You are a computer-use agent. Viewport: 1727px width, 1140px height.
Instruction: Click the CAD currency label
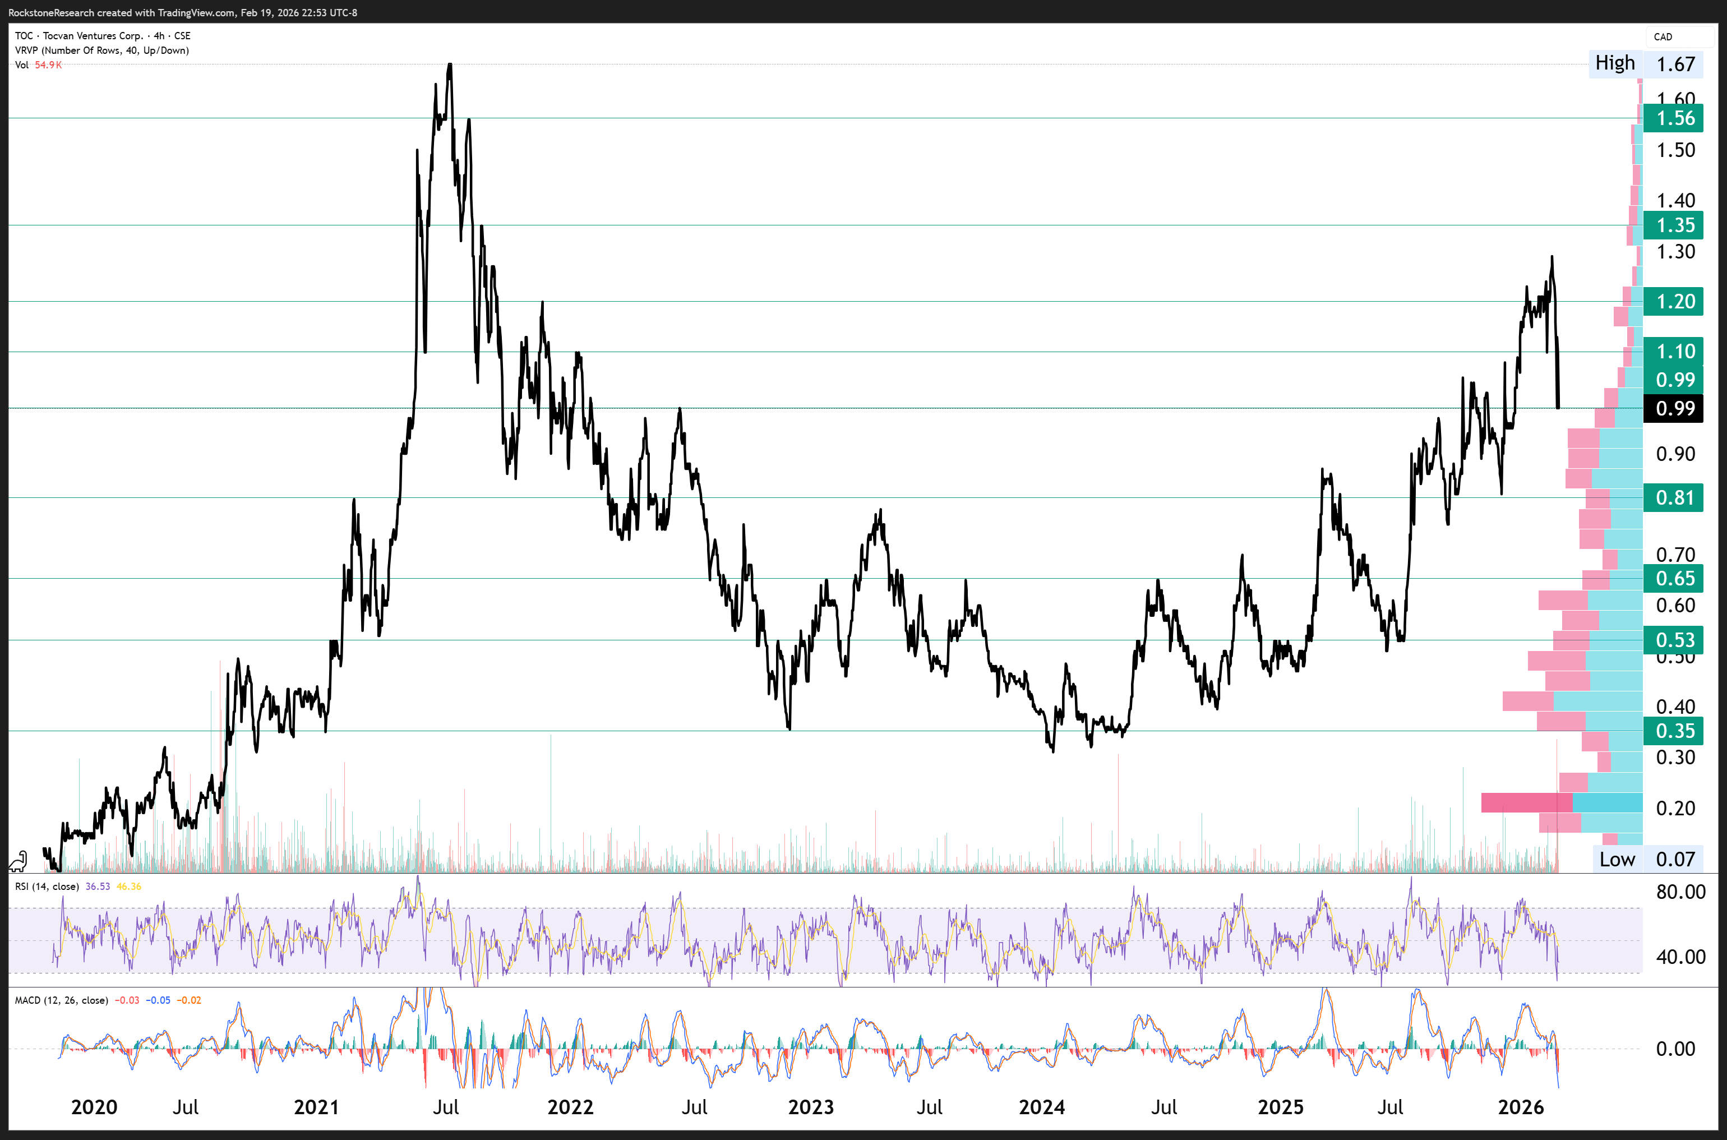pos(1663,37)
